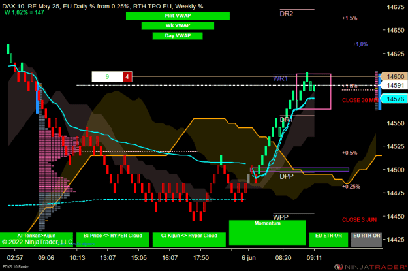The height and width of the screenshot is (271, 408).
Task: Click the W 1,02% = 147 text
Action: 24,12
